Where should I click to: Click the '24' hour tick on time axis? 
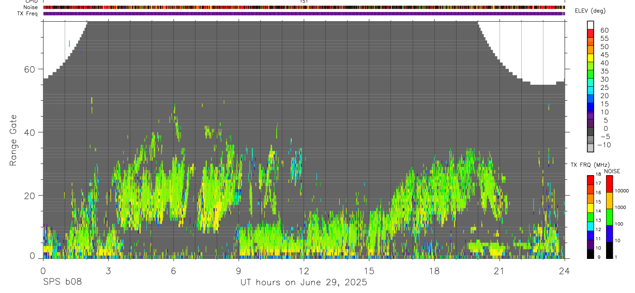565,271
